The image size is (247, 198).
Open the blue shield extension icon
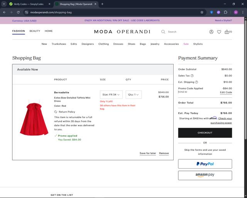coord(211,12)
